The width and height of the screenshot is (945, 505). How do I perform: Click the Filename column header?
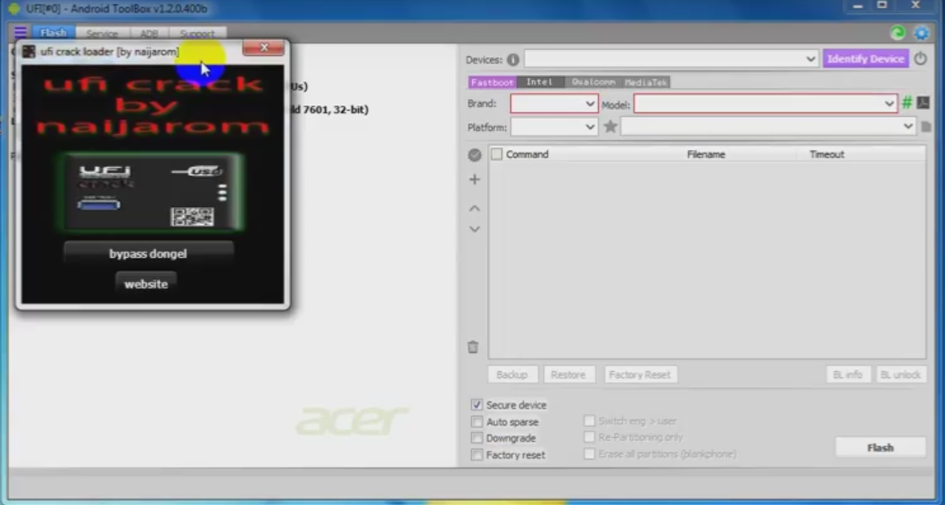(x=706, y=154)
